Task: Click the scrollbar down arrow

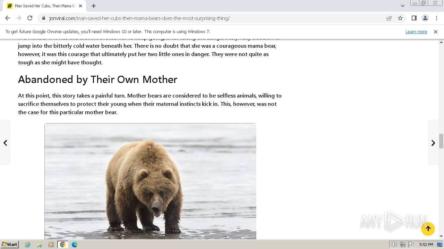Action: coord(441,237)
